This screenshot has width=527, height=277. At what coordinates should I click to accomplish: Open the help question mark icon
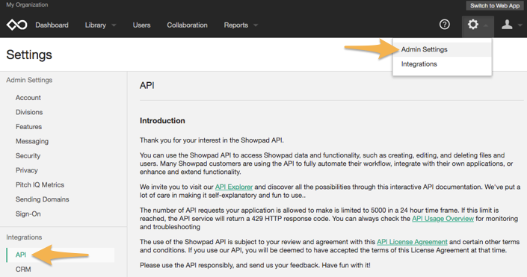tap(444, 25)
